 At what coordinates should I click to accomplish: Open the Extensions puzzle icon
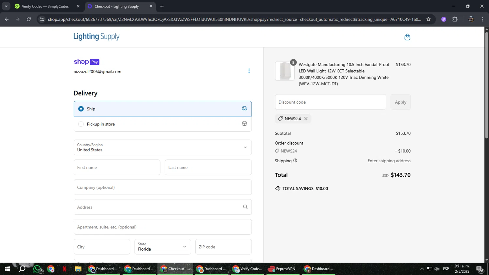click(x=455, y=19)
